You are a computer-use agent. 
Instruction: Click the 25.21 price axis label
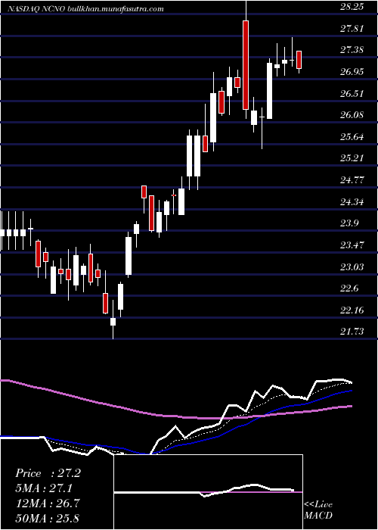pyautogui.click(x=352, y=158)
